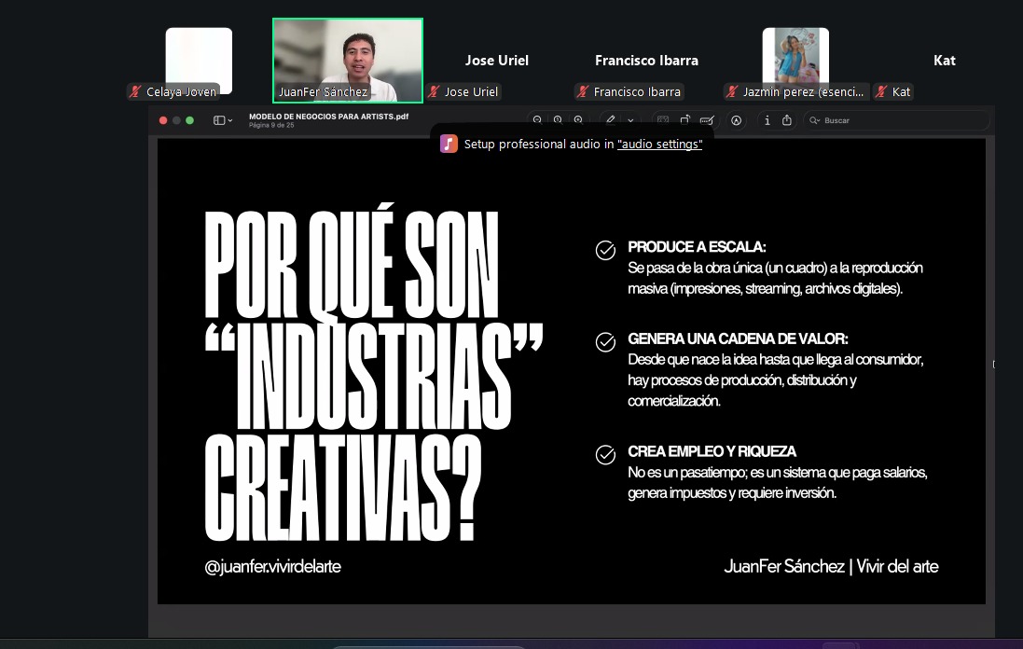The width and height of the screenshot is (1023, 649).
Task: Click the muted mic icon for Celaya Joven
Action: tap(136, 92)
